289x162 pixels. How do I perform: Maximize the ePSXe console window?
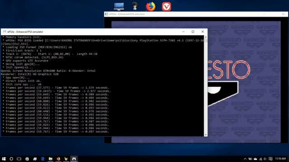(193, 32)
